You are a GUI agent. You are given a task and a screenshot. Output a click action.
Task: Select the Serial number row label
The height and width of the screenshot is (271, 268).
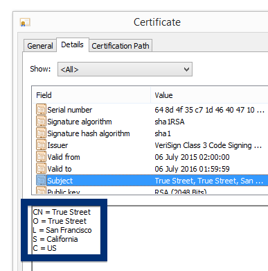tap(70, 110)
